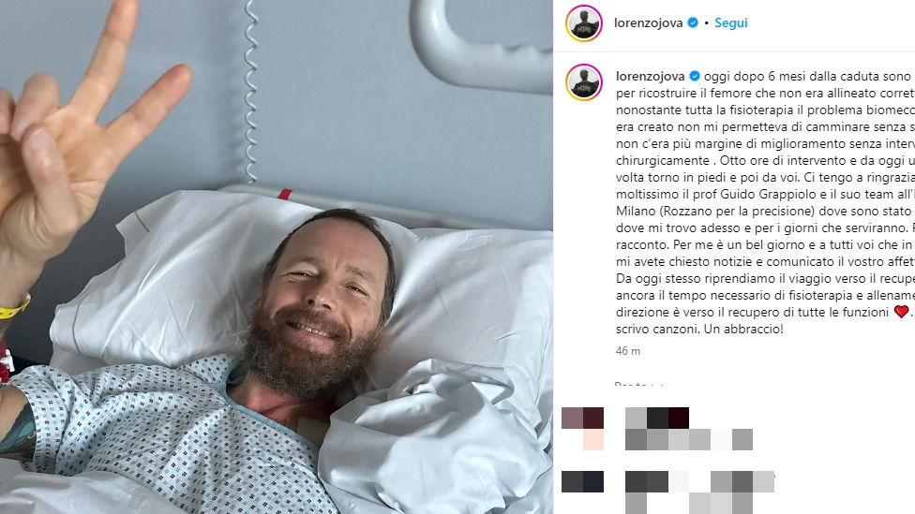
Task: Open the profile avatar in post header
Action: [583, 23]
